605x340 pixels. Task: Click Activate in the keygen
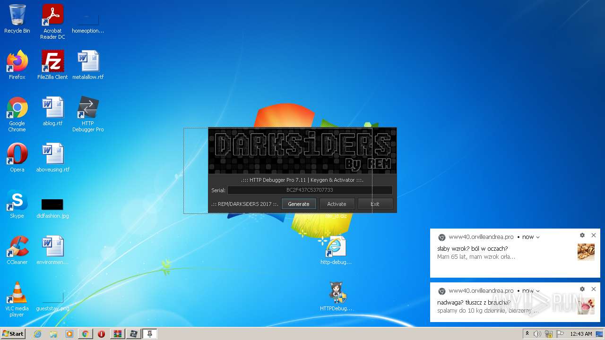(337, 204)
